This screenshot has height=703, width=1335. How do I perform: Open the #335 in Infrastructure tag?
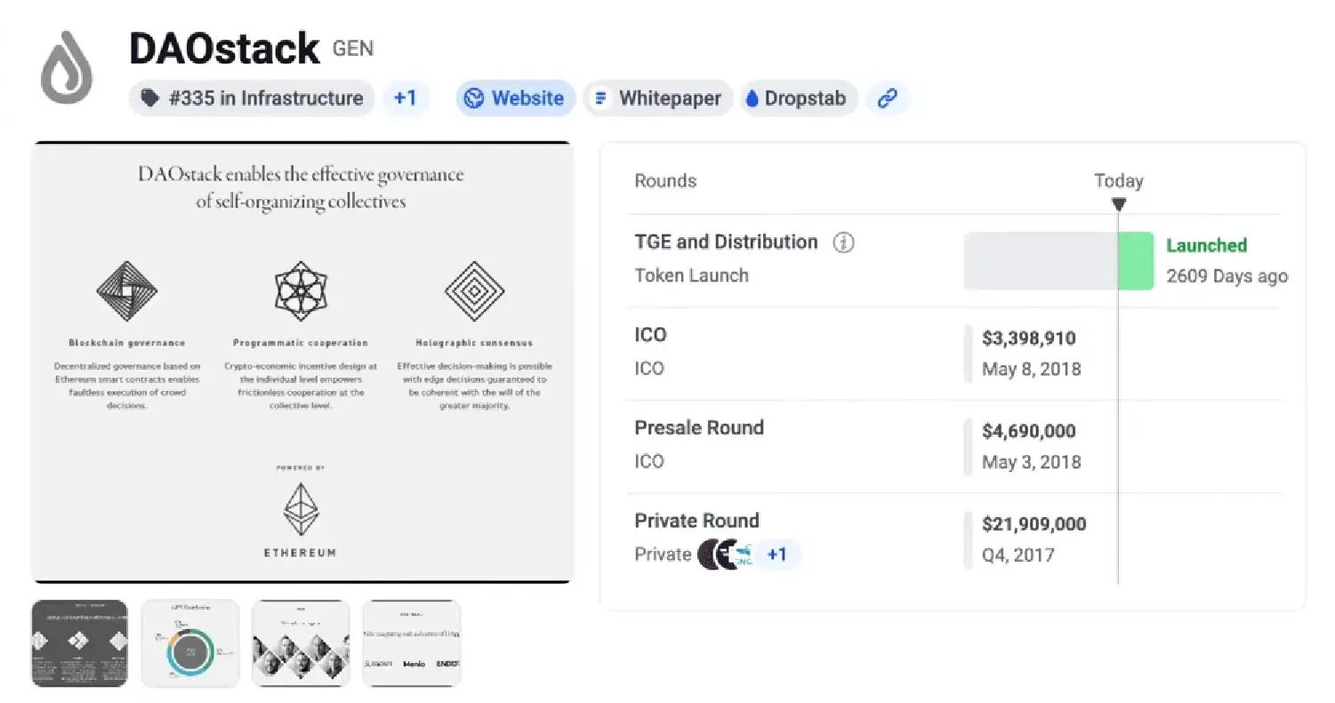click(x=252, y=98)
